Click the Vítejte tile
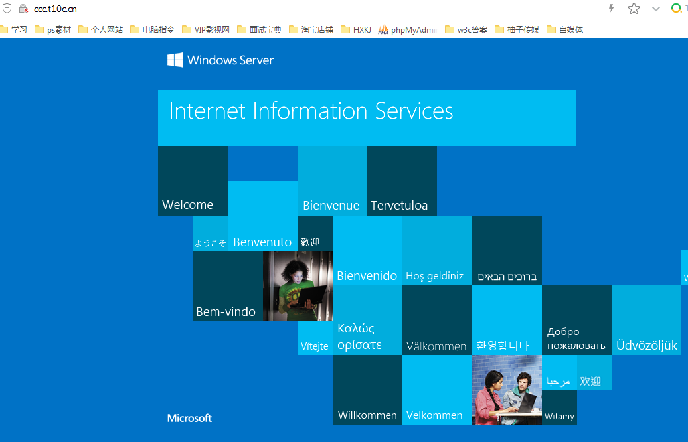688x442 pixels. click(315, 338)
